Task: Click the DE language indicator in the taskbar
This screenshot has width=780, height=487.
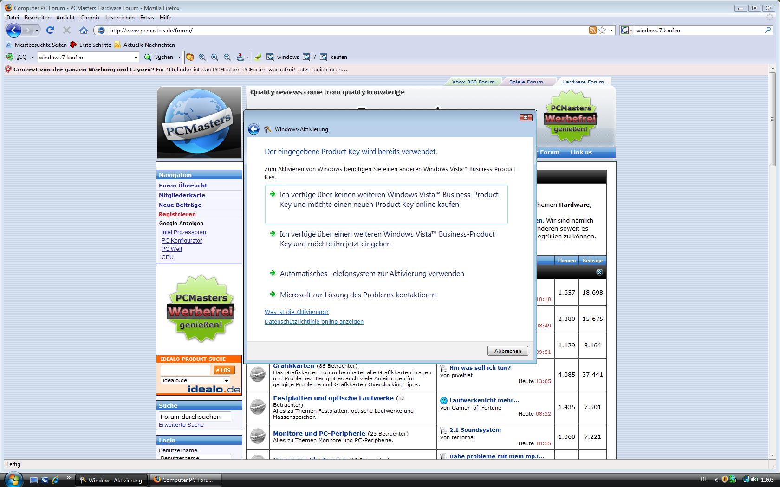Action: point(704,480)
